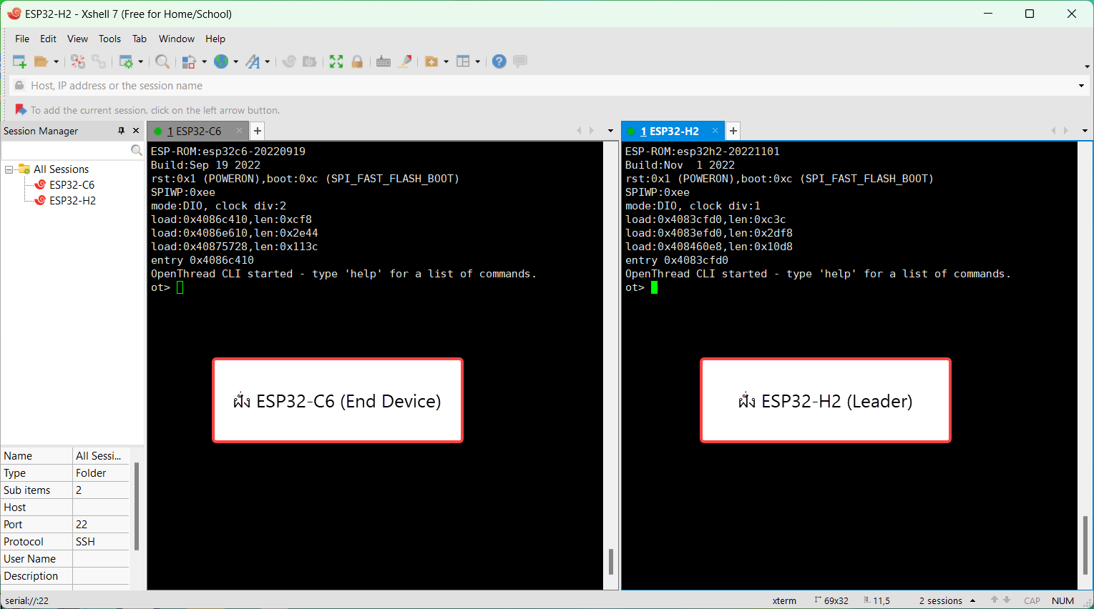The height and width of the screenshot is (609, 1094).
Task: Add a new tab beside ESP32-H2
Action: click(x=733, y=131)
